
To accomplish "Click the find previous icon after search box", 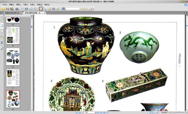I will click(x=82, y=9).
